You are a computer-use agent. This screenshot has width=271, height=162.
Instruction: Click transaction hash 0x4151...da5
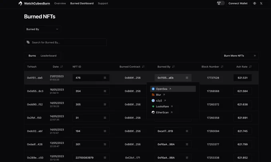(35, 78)
